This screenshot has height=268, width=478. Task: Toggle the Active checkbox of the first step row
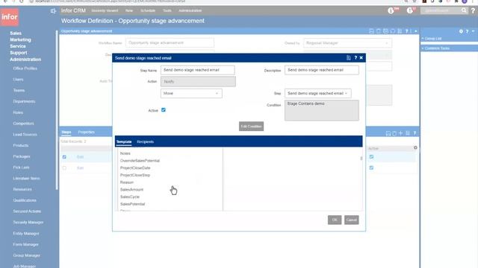pyautogui.click(x=371, y=157)
